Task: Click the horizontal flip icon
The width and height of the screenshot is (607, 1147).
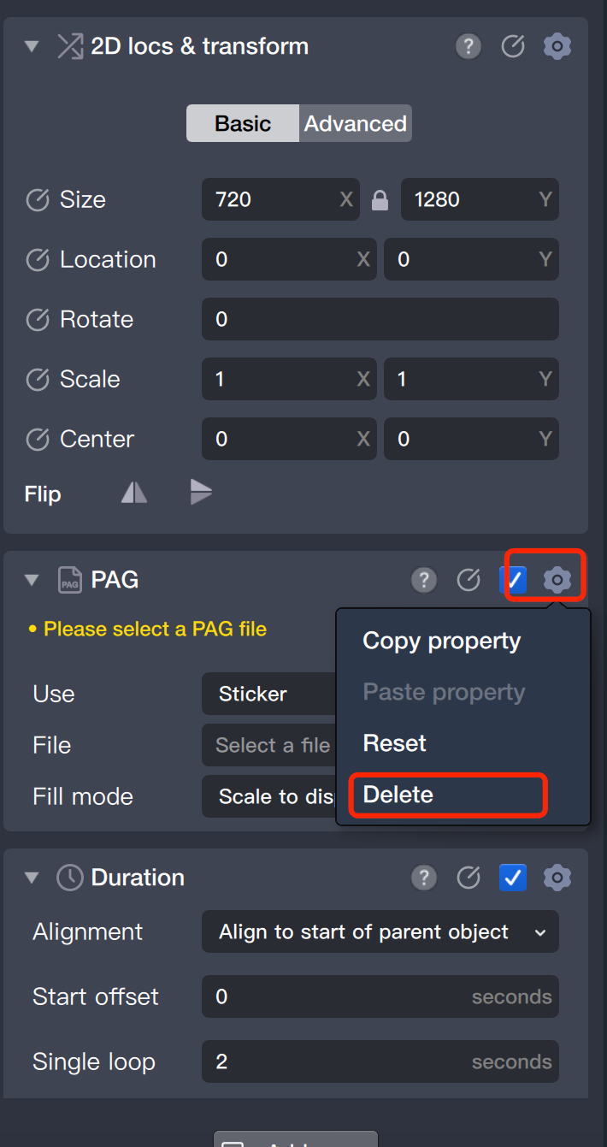Action: tap(134, 492)
